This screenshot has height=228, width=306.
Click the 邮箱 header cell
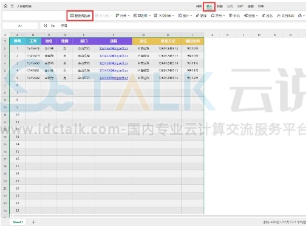click(114, 41)
